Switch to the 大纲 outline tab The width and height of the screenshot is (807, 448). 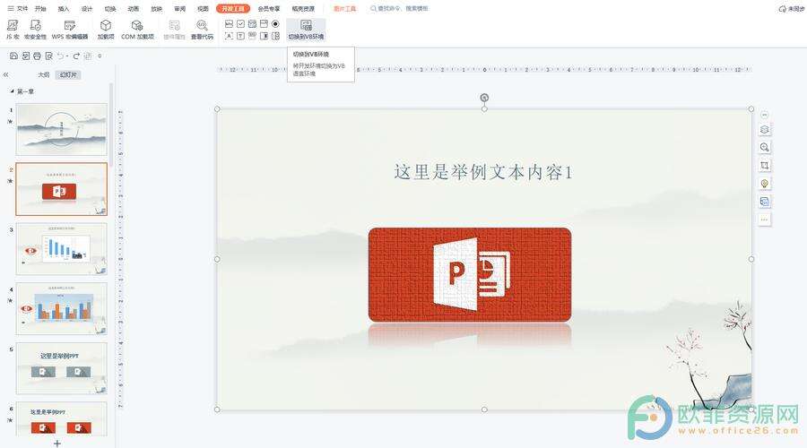43,74
